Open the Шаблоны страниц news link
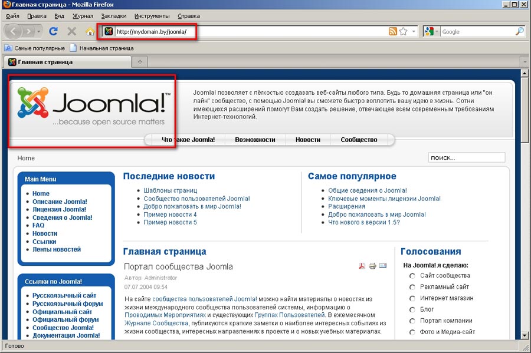 pos(171,190)
